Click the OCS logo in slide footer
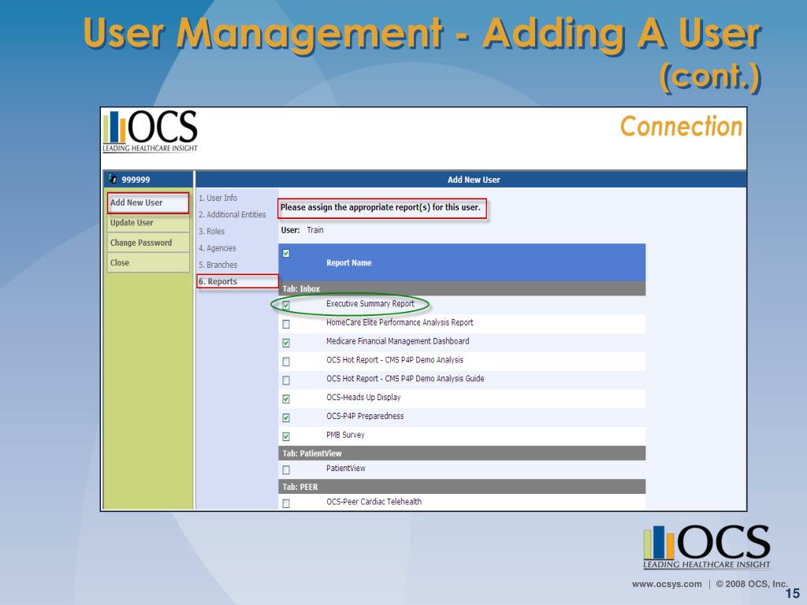 pos(707,547)
